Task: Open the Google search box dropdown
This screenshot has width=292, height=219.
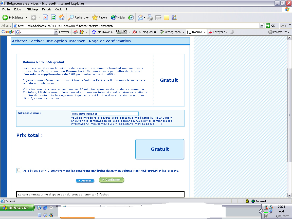Action: pyautogui.click(x=56, y=32)
